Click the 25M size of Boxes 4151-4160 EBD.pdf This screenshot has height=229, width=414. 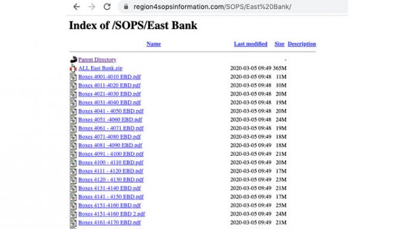(281, 205)
